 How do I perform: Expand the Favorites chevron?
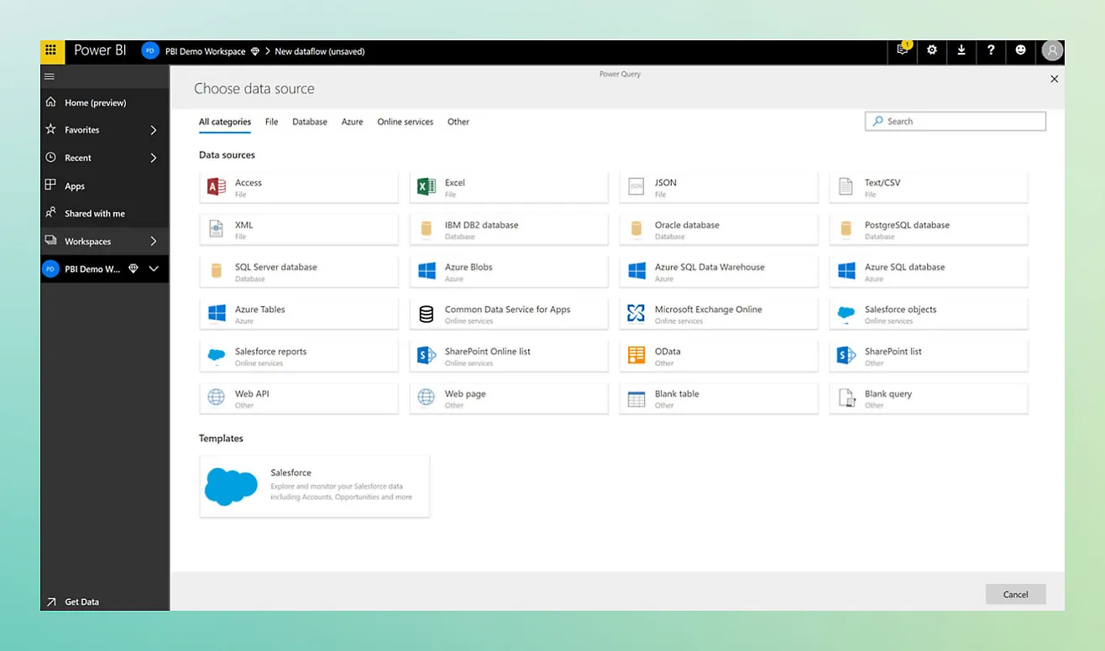[x=154, y=130]
